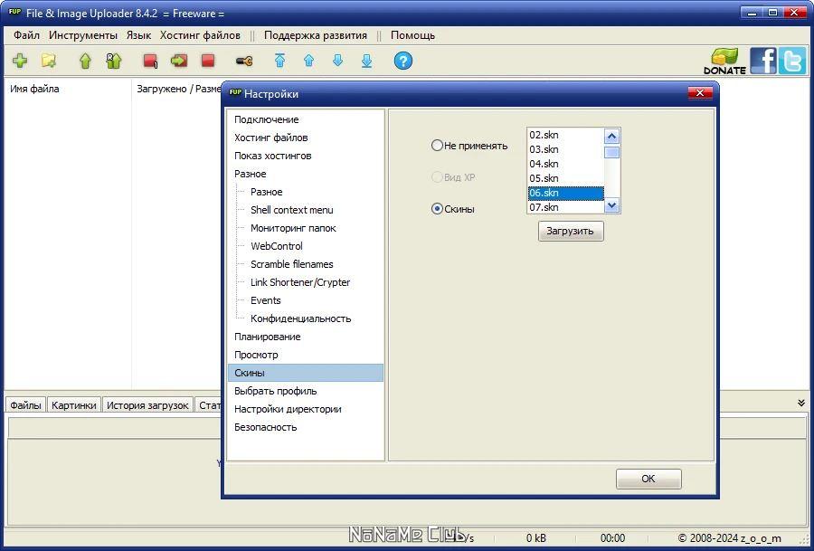The height and width of the screenshot is (551, 814).
Task: Open the "Разное" tree category
Action: pos(251,174)
